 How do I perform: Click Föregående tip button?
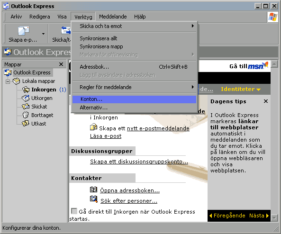pos(227,216)
